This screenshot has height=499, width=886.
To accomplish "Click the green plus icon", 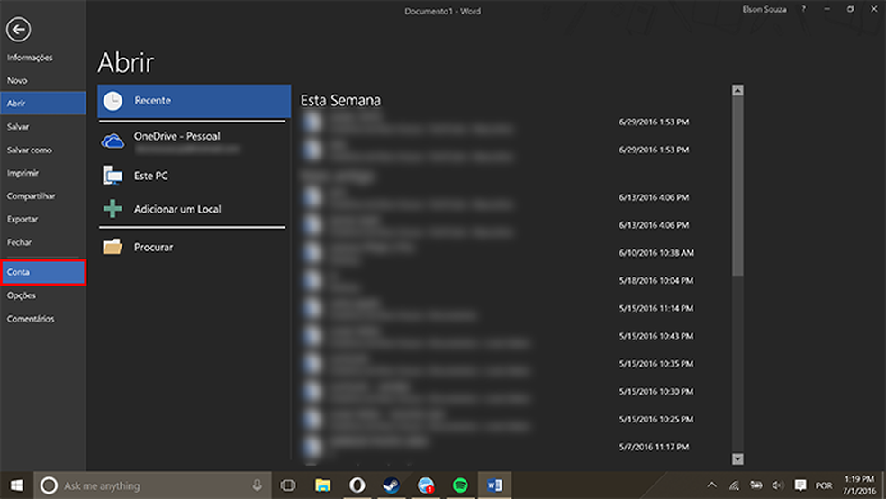I will pos(113,209).
